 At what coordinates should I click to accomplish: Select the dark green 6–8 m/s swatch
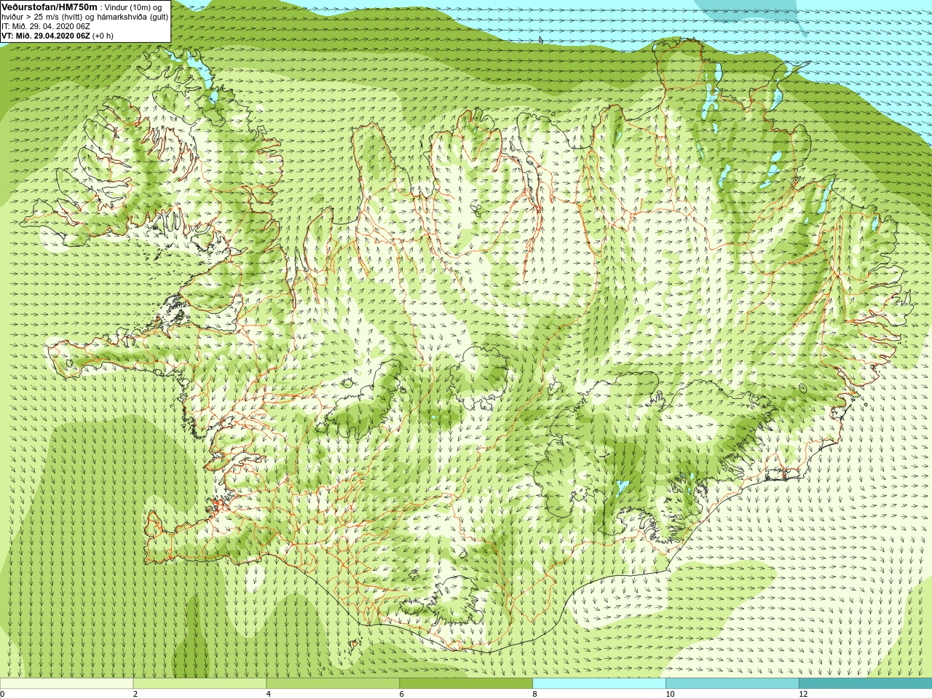pos(466,684)
